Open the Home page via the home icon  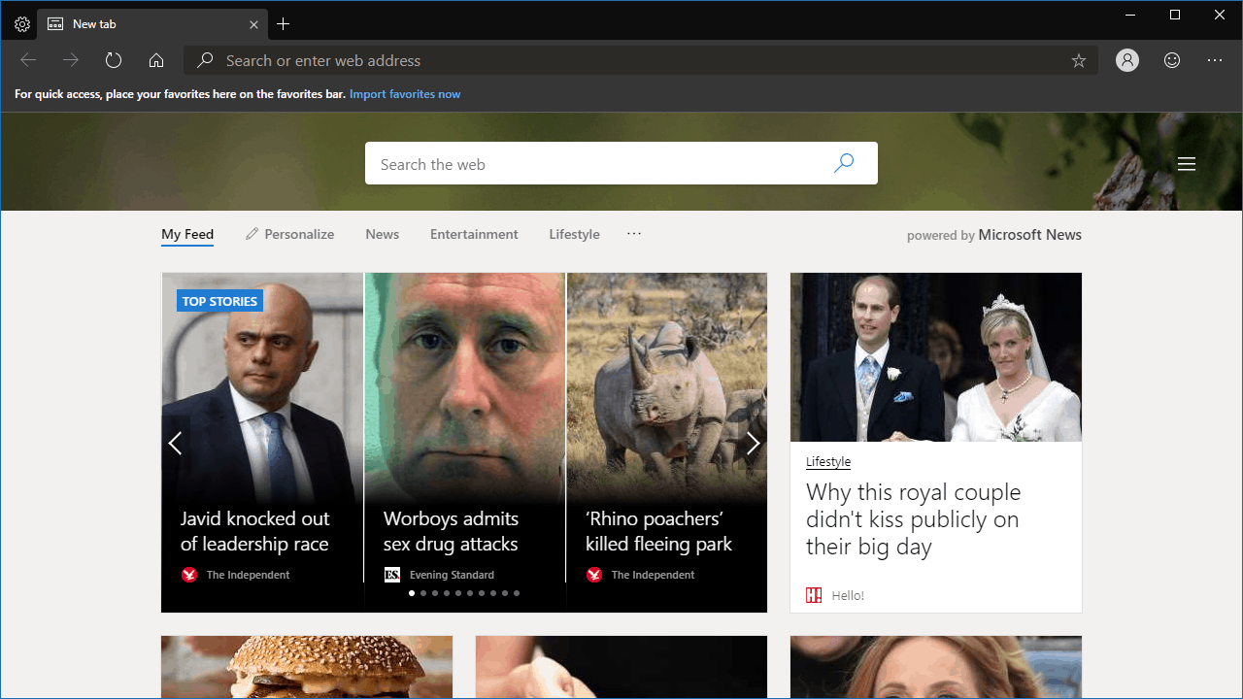[x=155, y=59]
